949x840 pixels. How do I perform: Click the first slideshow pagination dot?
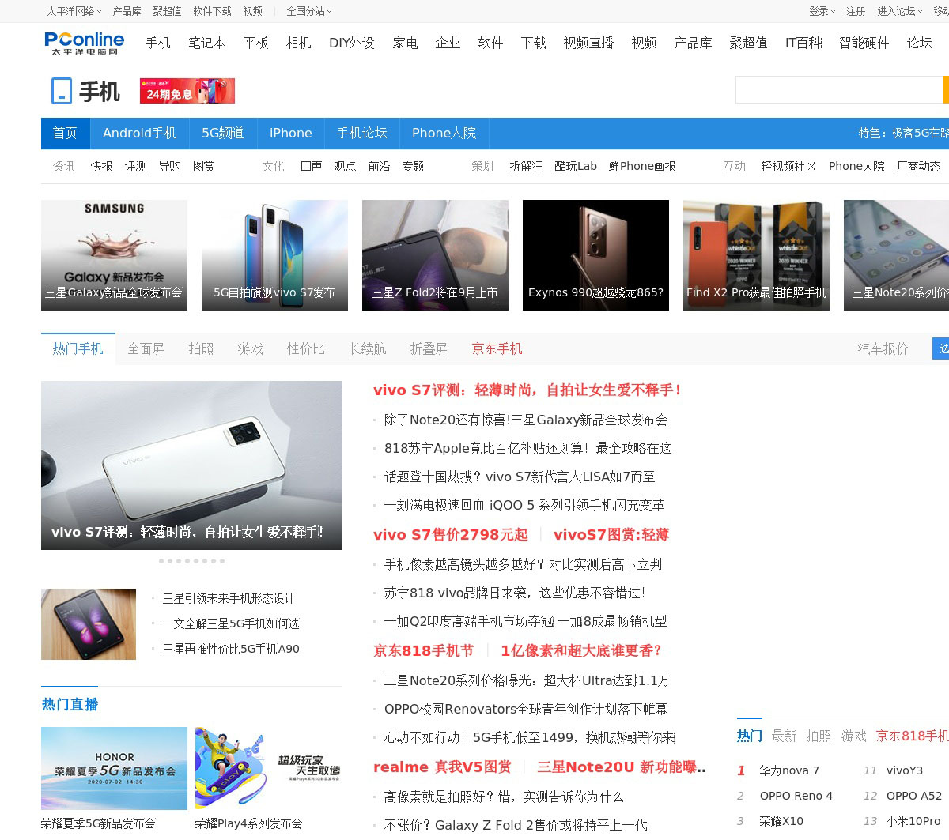coord(161,561)
